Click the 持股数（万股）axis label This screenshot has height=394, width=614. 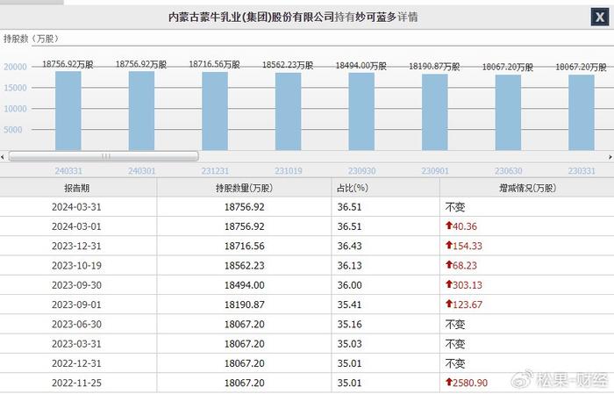tap(32, 39)
